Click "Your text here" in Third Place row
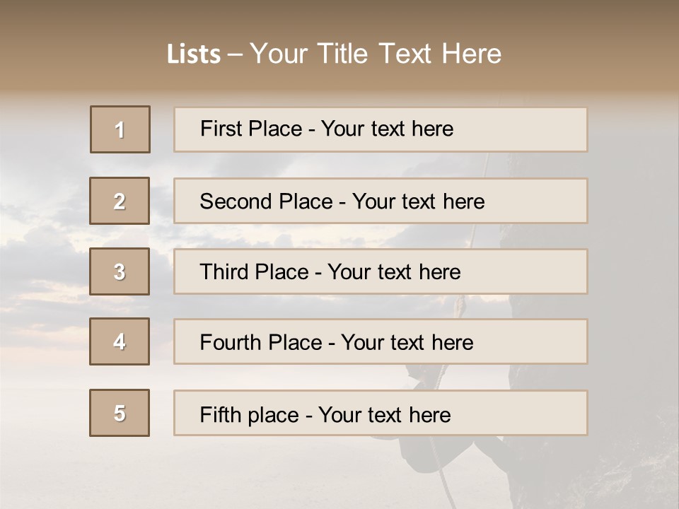This screenshot has height=509, width=679. 394,272
